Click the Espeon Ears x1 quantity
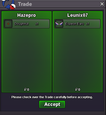This screenshot has width=106, height=115. pos(88,24)
